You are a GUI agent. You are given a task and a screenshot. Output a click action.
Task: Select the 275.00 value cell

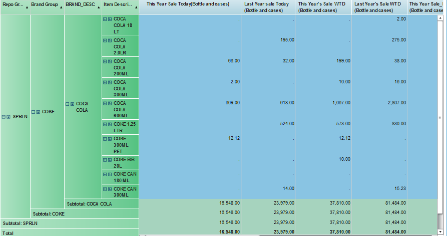pyautogui.click(x=399, y=40)
